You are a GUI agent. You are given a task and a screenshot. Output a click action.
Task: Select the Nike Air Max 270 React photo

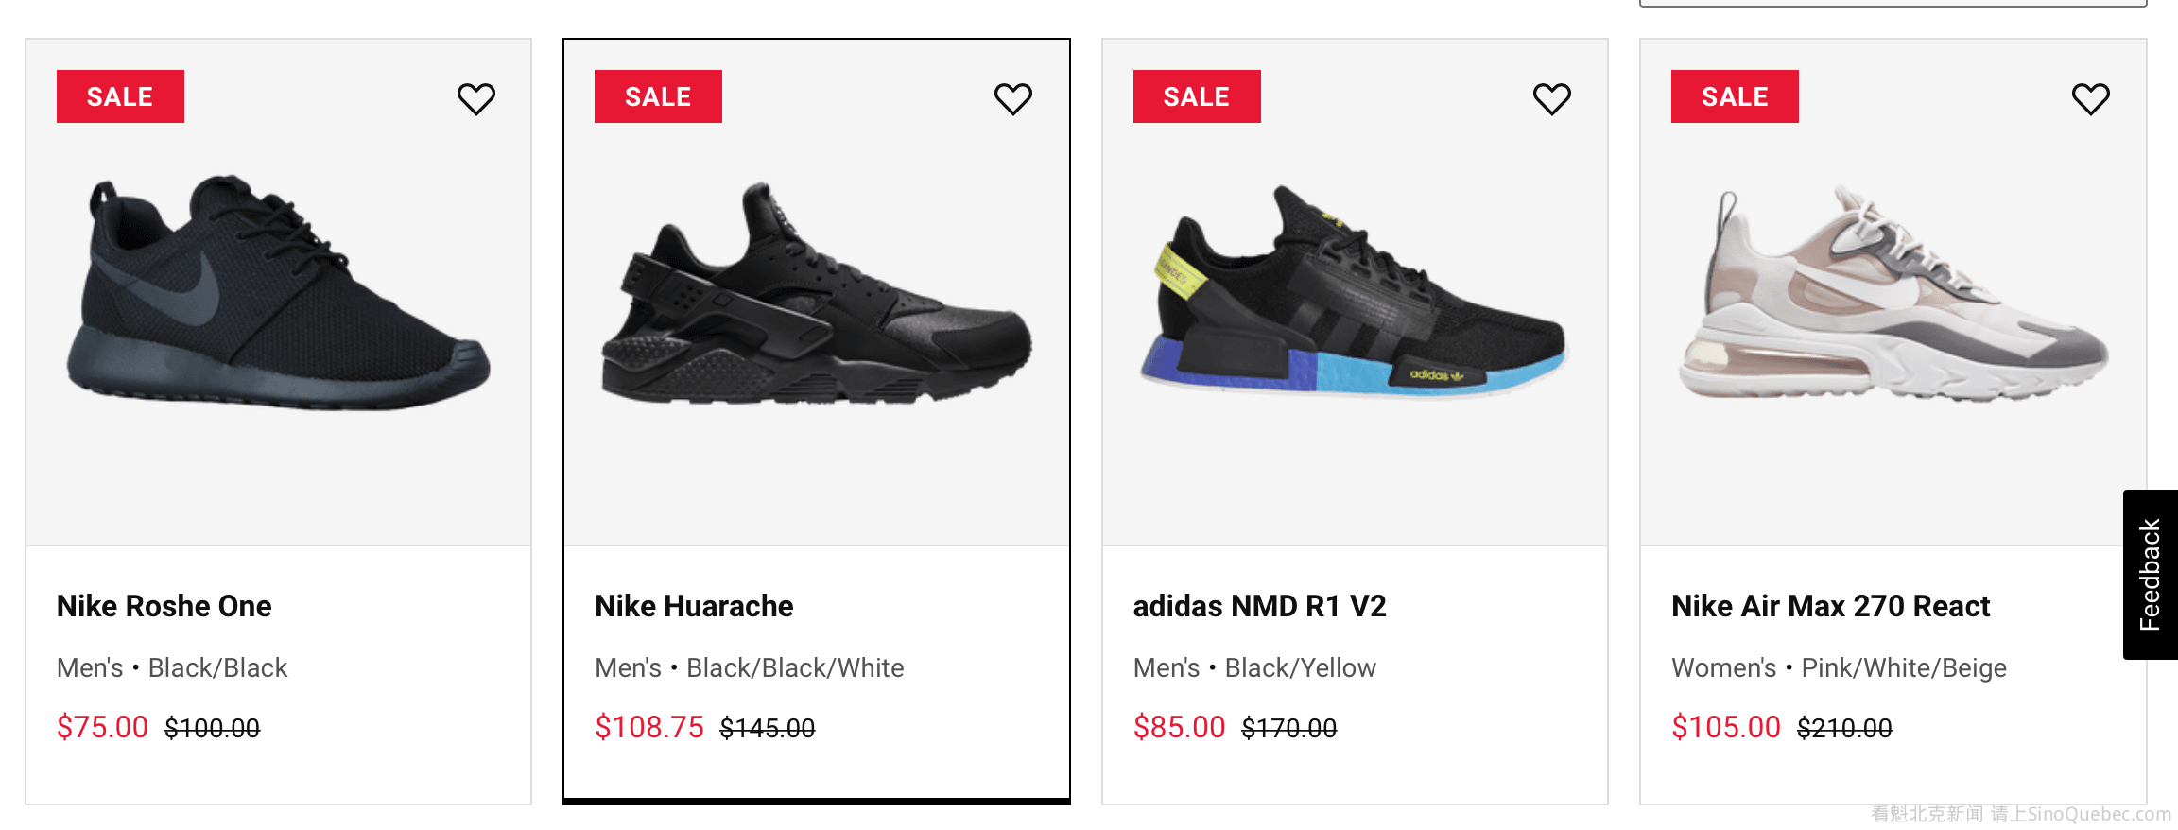click(x=1893, y=295)
